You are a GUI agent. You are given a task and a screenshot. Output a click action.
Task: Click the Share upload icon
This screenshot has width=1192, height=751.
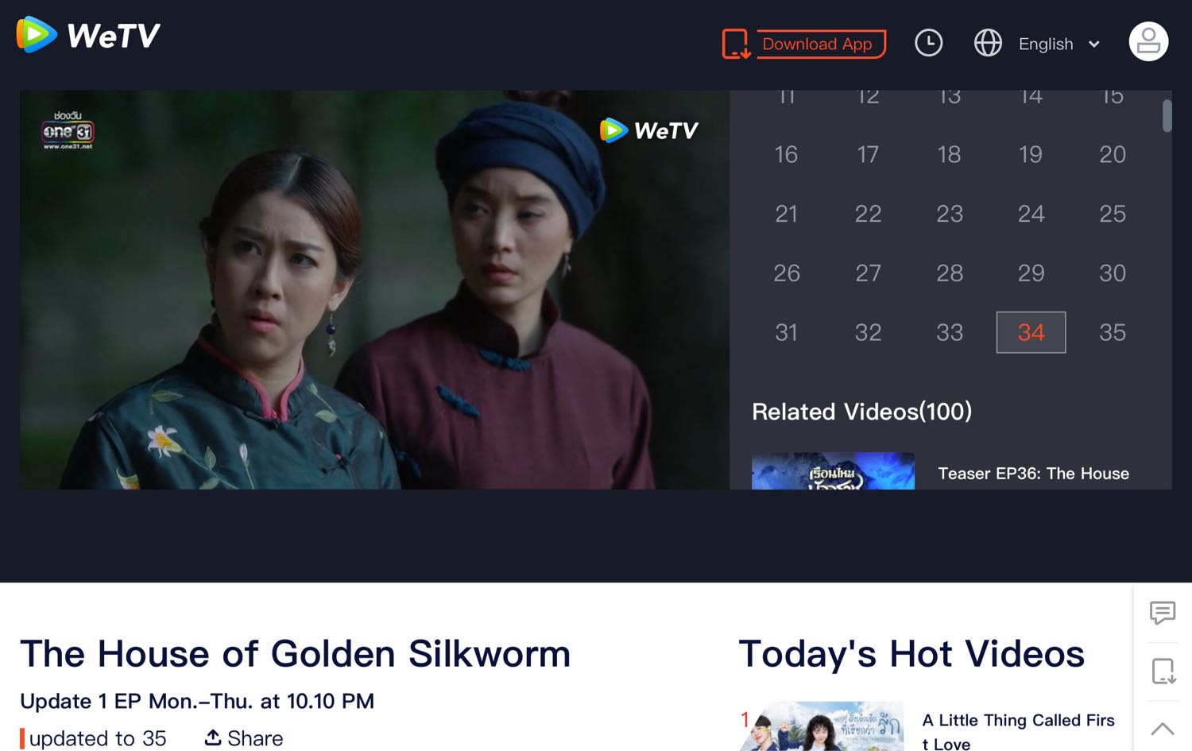click(x=213, y=737)
